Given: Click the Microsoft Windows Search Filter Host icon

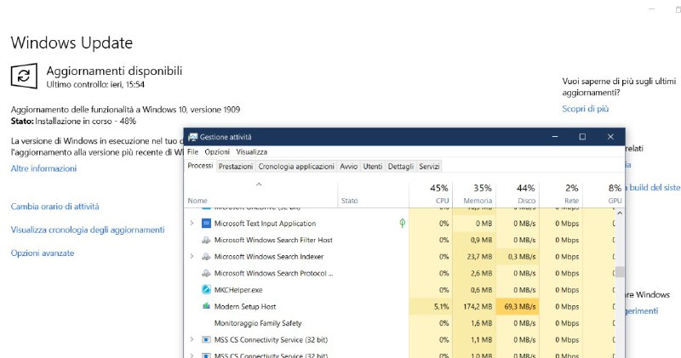Looking at the screenshot, I should point(206,240).
